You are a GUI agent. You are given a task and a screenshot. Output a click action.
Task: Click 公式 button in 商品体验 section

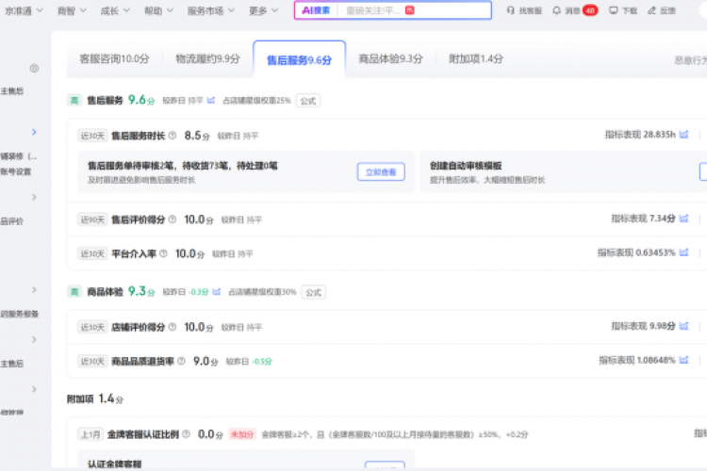coord(313,292)
